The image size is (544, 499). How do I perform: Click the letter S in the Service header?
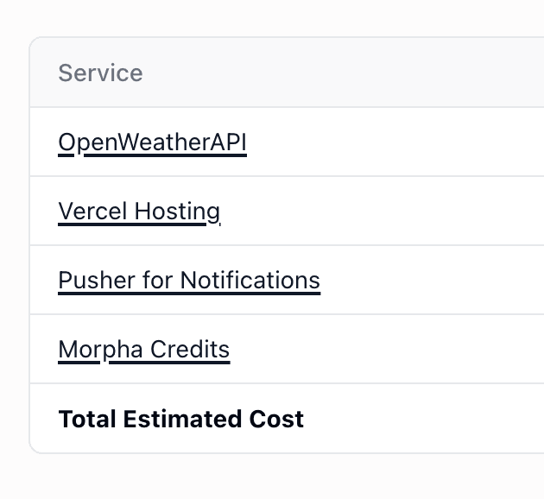[x=65, y=73]
